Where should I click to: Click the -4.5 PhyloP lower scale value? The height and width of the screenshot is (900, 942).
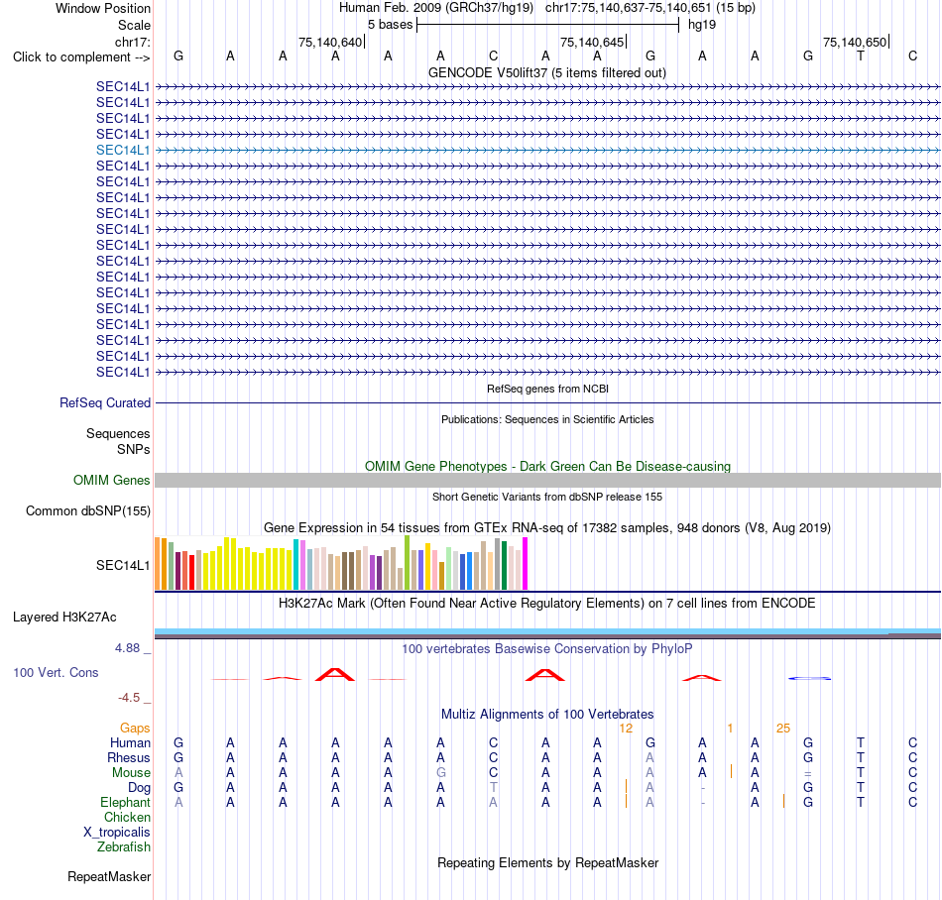click(129, 698)
